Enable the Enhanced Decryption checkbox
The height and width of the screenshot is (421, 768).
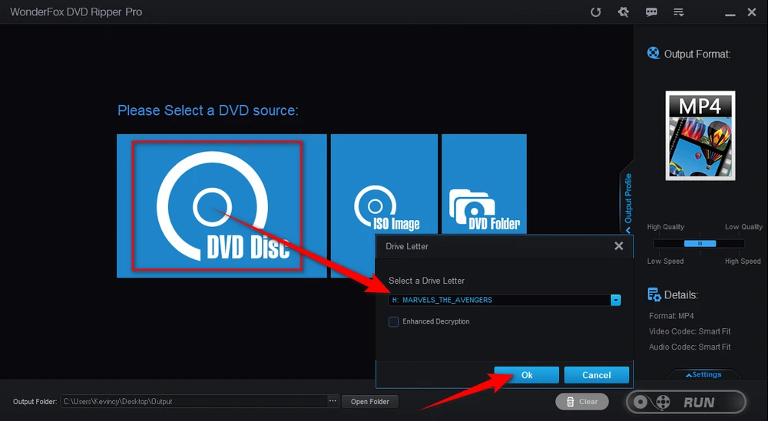394,322
